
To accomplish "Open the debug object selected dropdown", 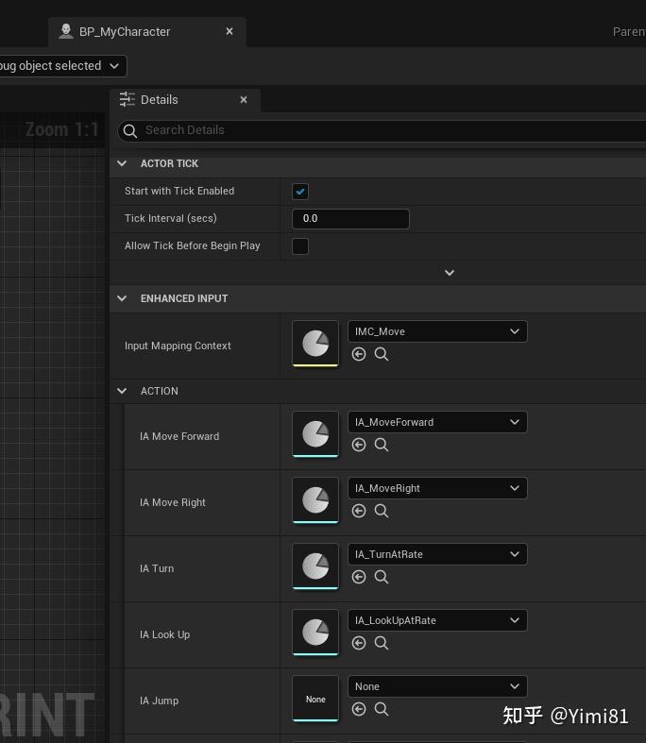I will point(63,66).
